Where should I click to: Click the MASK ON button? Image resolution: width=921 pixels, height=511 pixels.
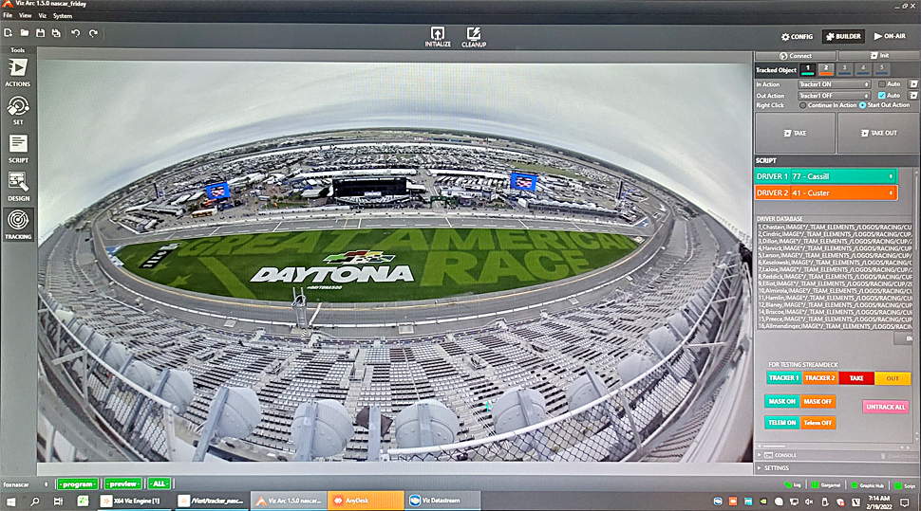point(781,402)
